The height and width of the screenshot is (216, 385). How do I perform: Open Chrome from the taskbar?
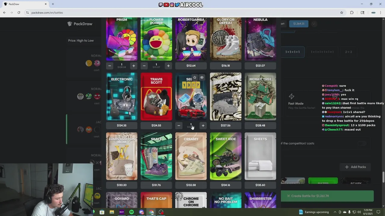[x=151, y=212]
